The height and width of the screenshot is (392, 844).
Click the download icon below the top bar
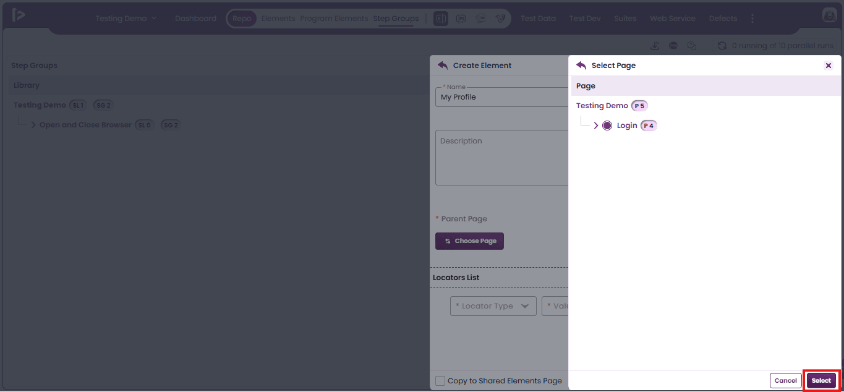655,46
